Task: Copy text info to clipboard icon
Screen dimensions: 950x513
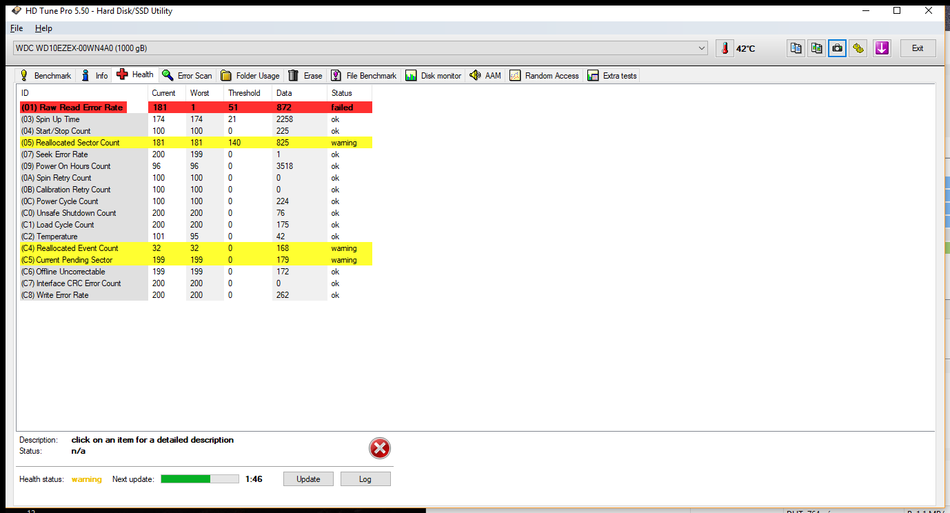Action: pyautogui.click(x=796, y=48)
